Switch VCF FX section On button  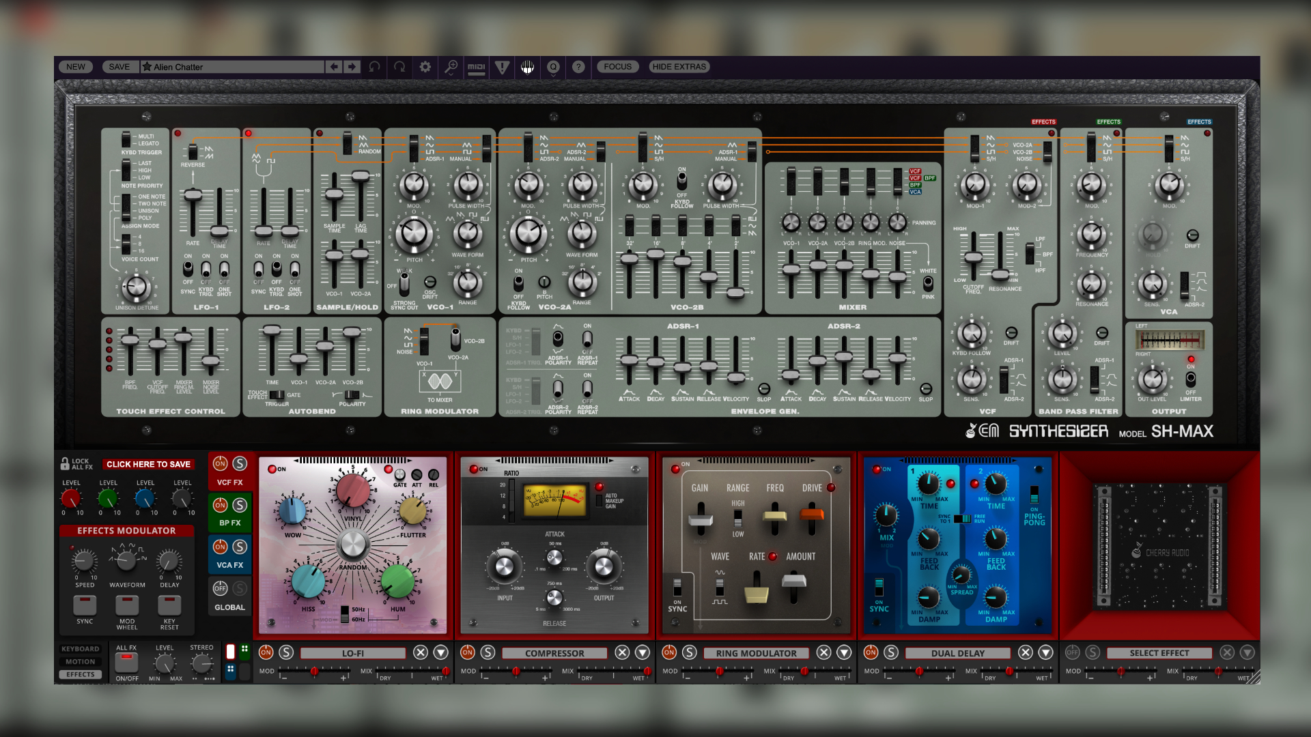click(220, 464)
